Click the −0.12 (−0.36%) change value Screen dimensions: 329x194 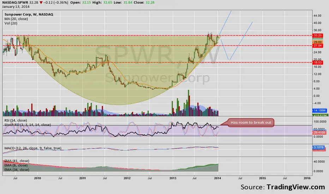56,2
